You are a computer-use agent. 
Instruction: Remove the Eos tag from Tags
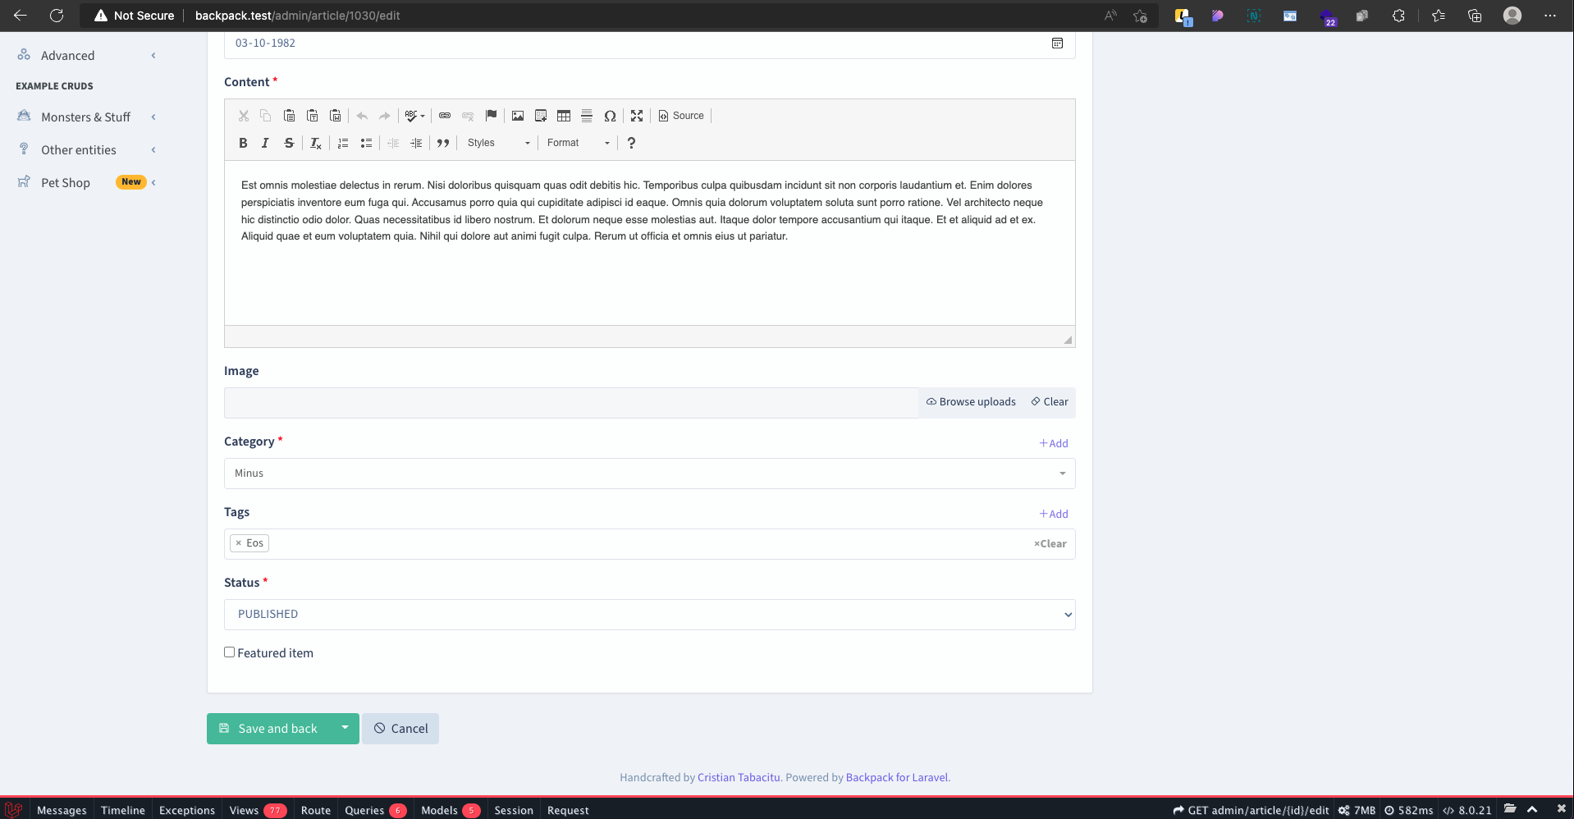[x=239, y=542]
